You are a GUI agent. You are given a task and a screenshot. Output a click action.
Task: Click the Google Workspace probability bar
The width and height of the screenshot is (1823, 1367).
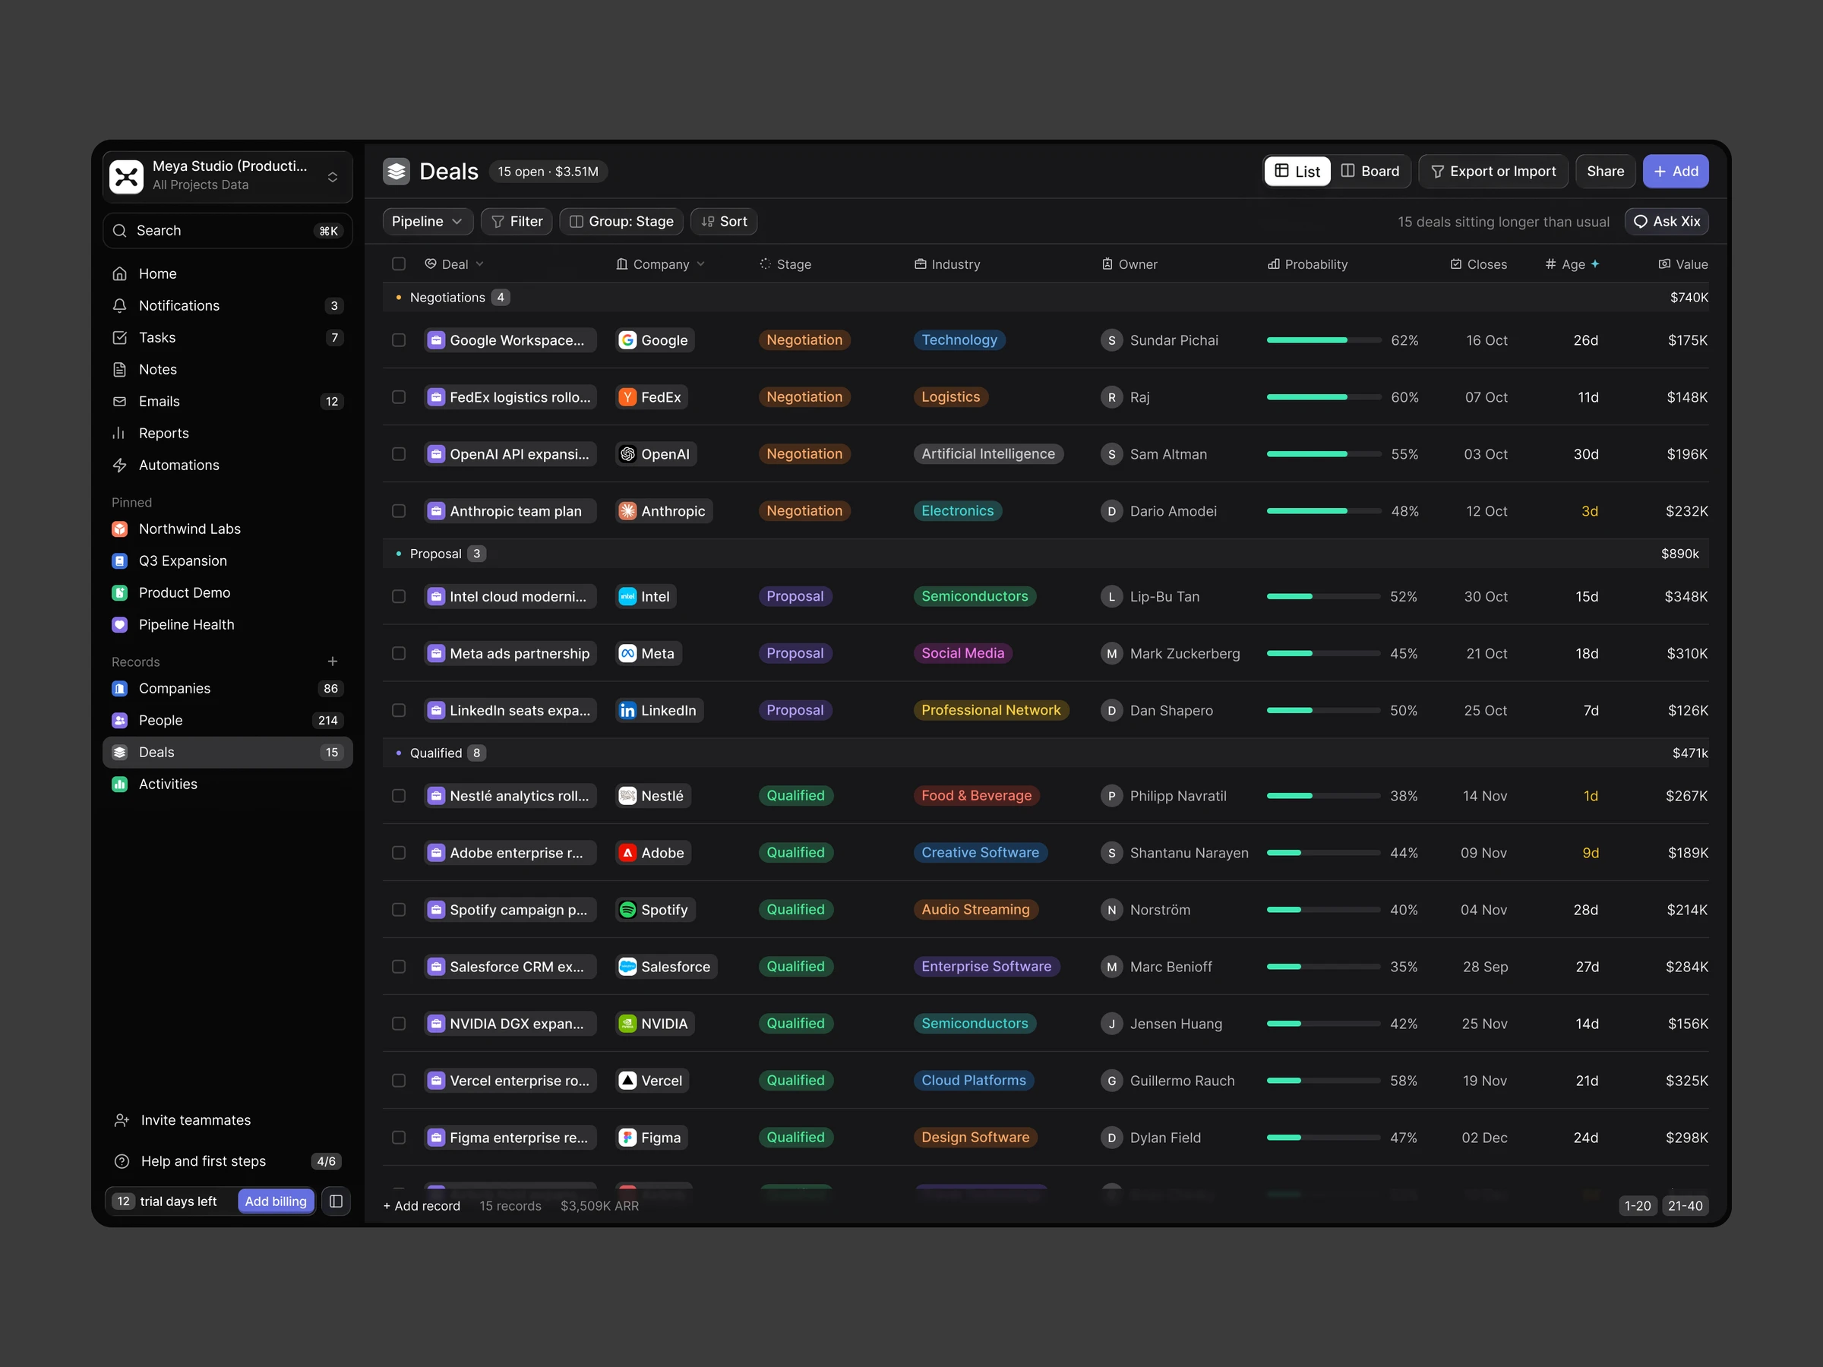pos(1323,340)
